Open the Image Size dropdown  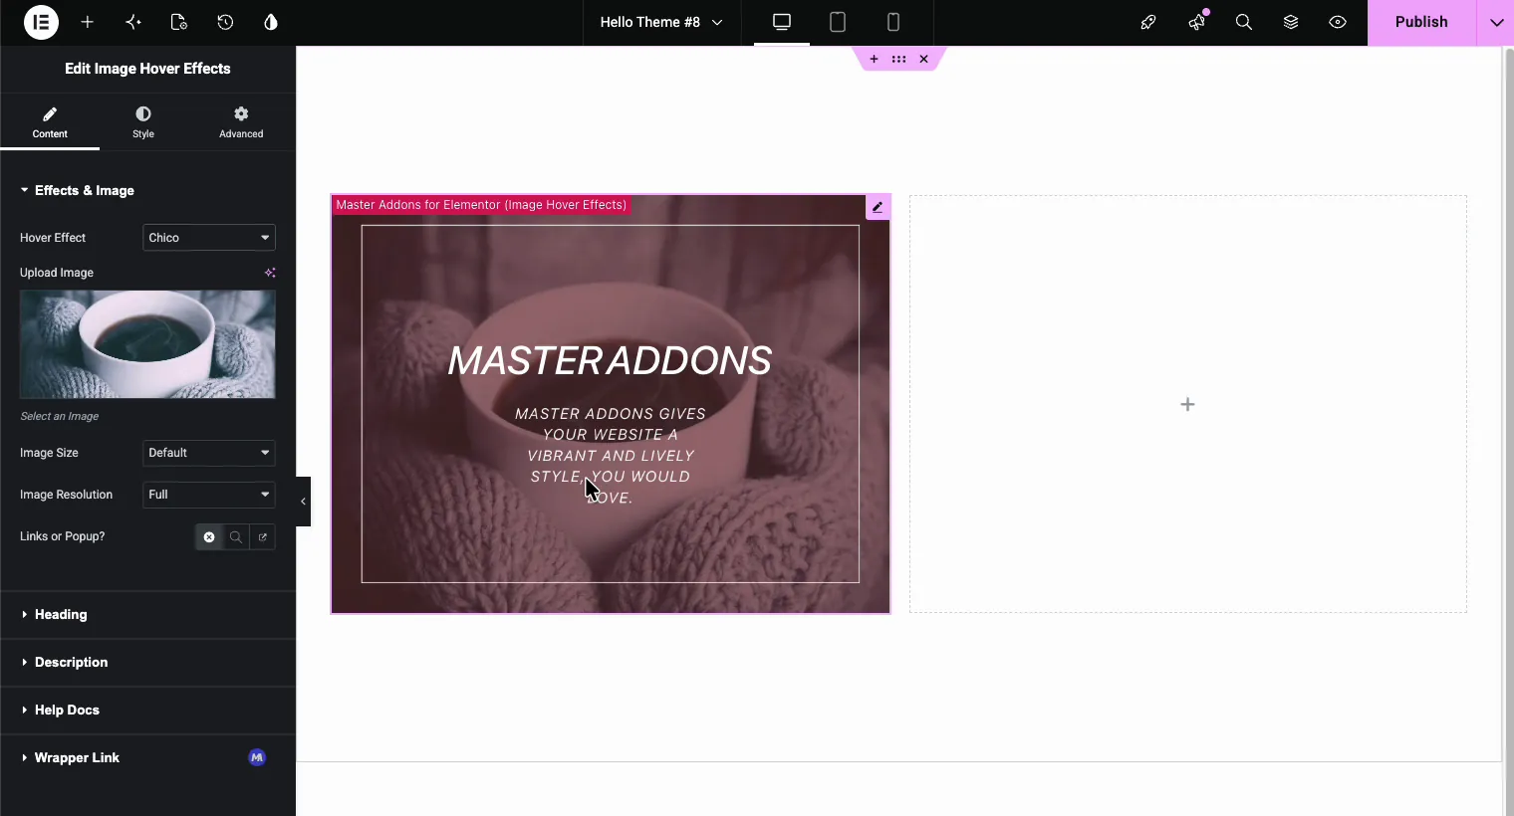pyautogui.click(x=209, y=453)
